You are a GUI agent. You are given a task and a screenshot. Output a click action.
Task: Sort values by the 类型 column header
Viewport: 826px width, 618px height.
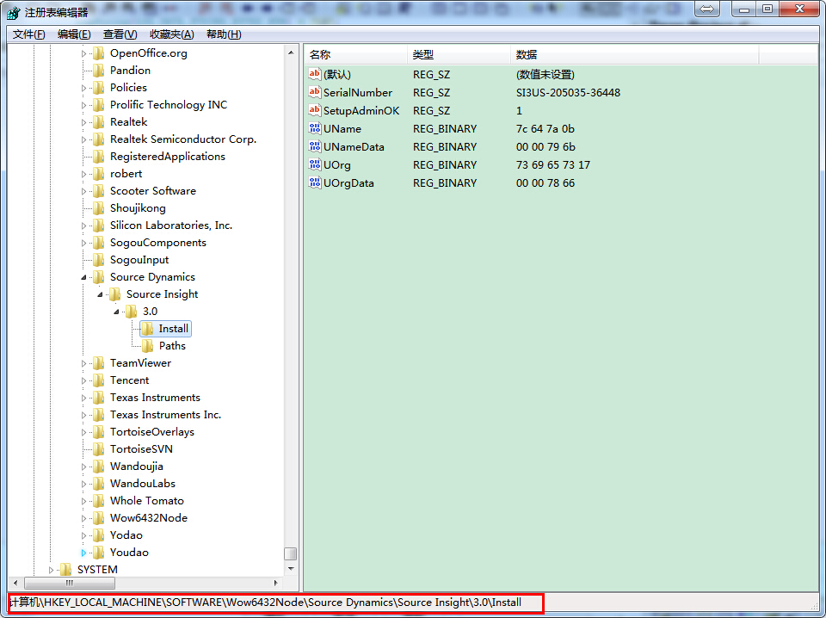coord(459,55)
